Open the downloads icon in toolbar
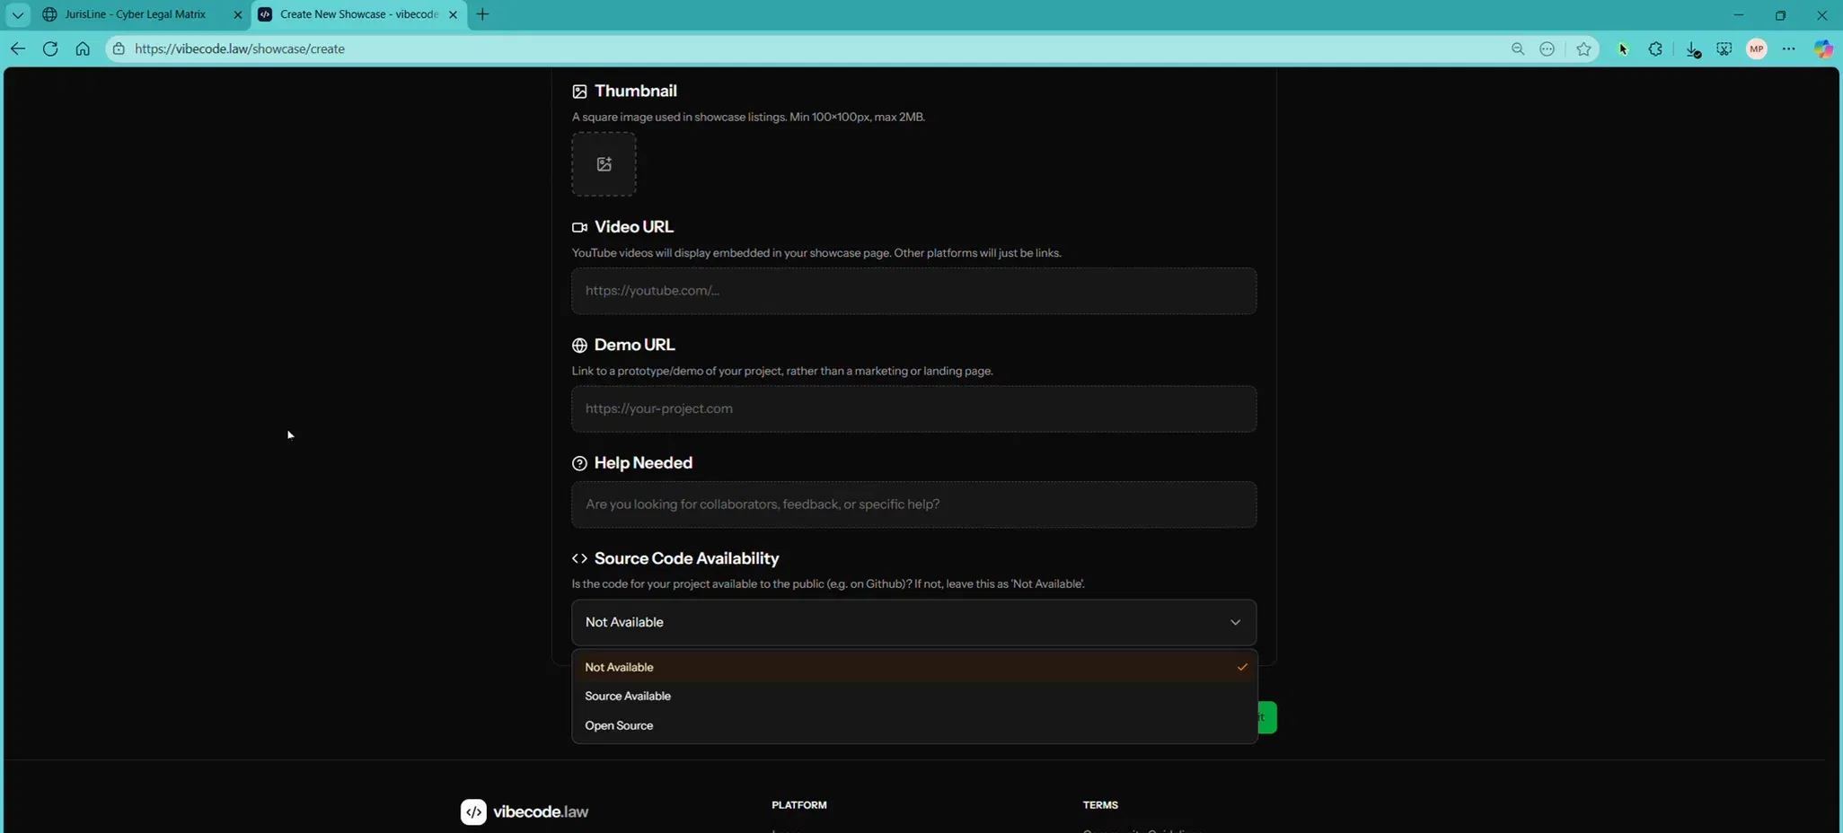Viewport: 1843px width, 833px height. (x=1692, y=49)
